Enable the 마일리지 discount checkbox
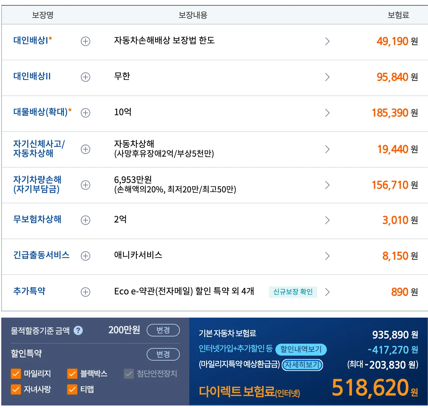 [x=16, y=374]
